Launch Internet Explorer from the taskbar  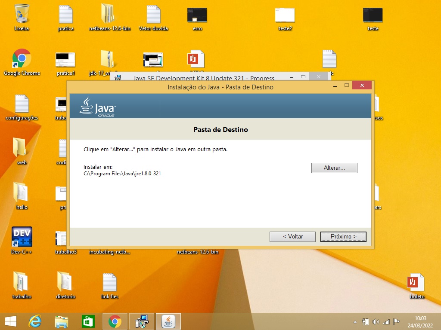pyautogui.click(x=35, y=321)
